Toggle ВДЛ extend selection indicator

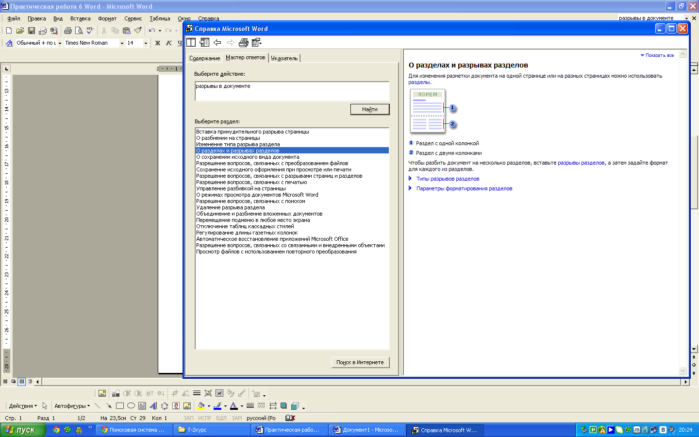[221, 418]
